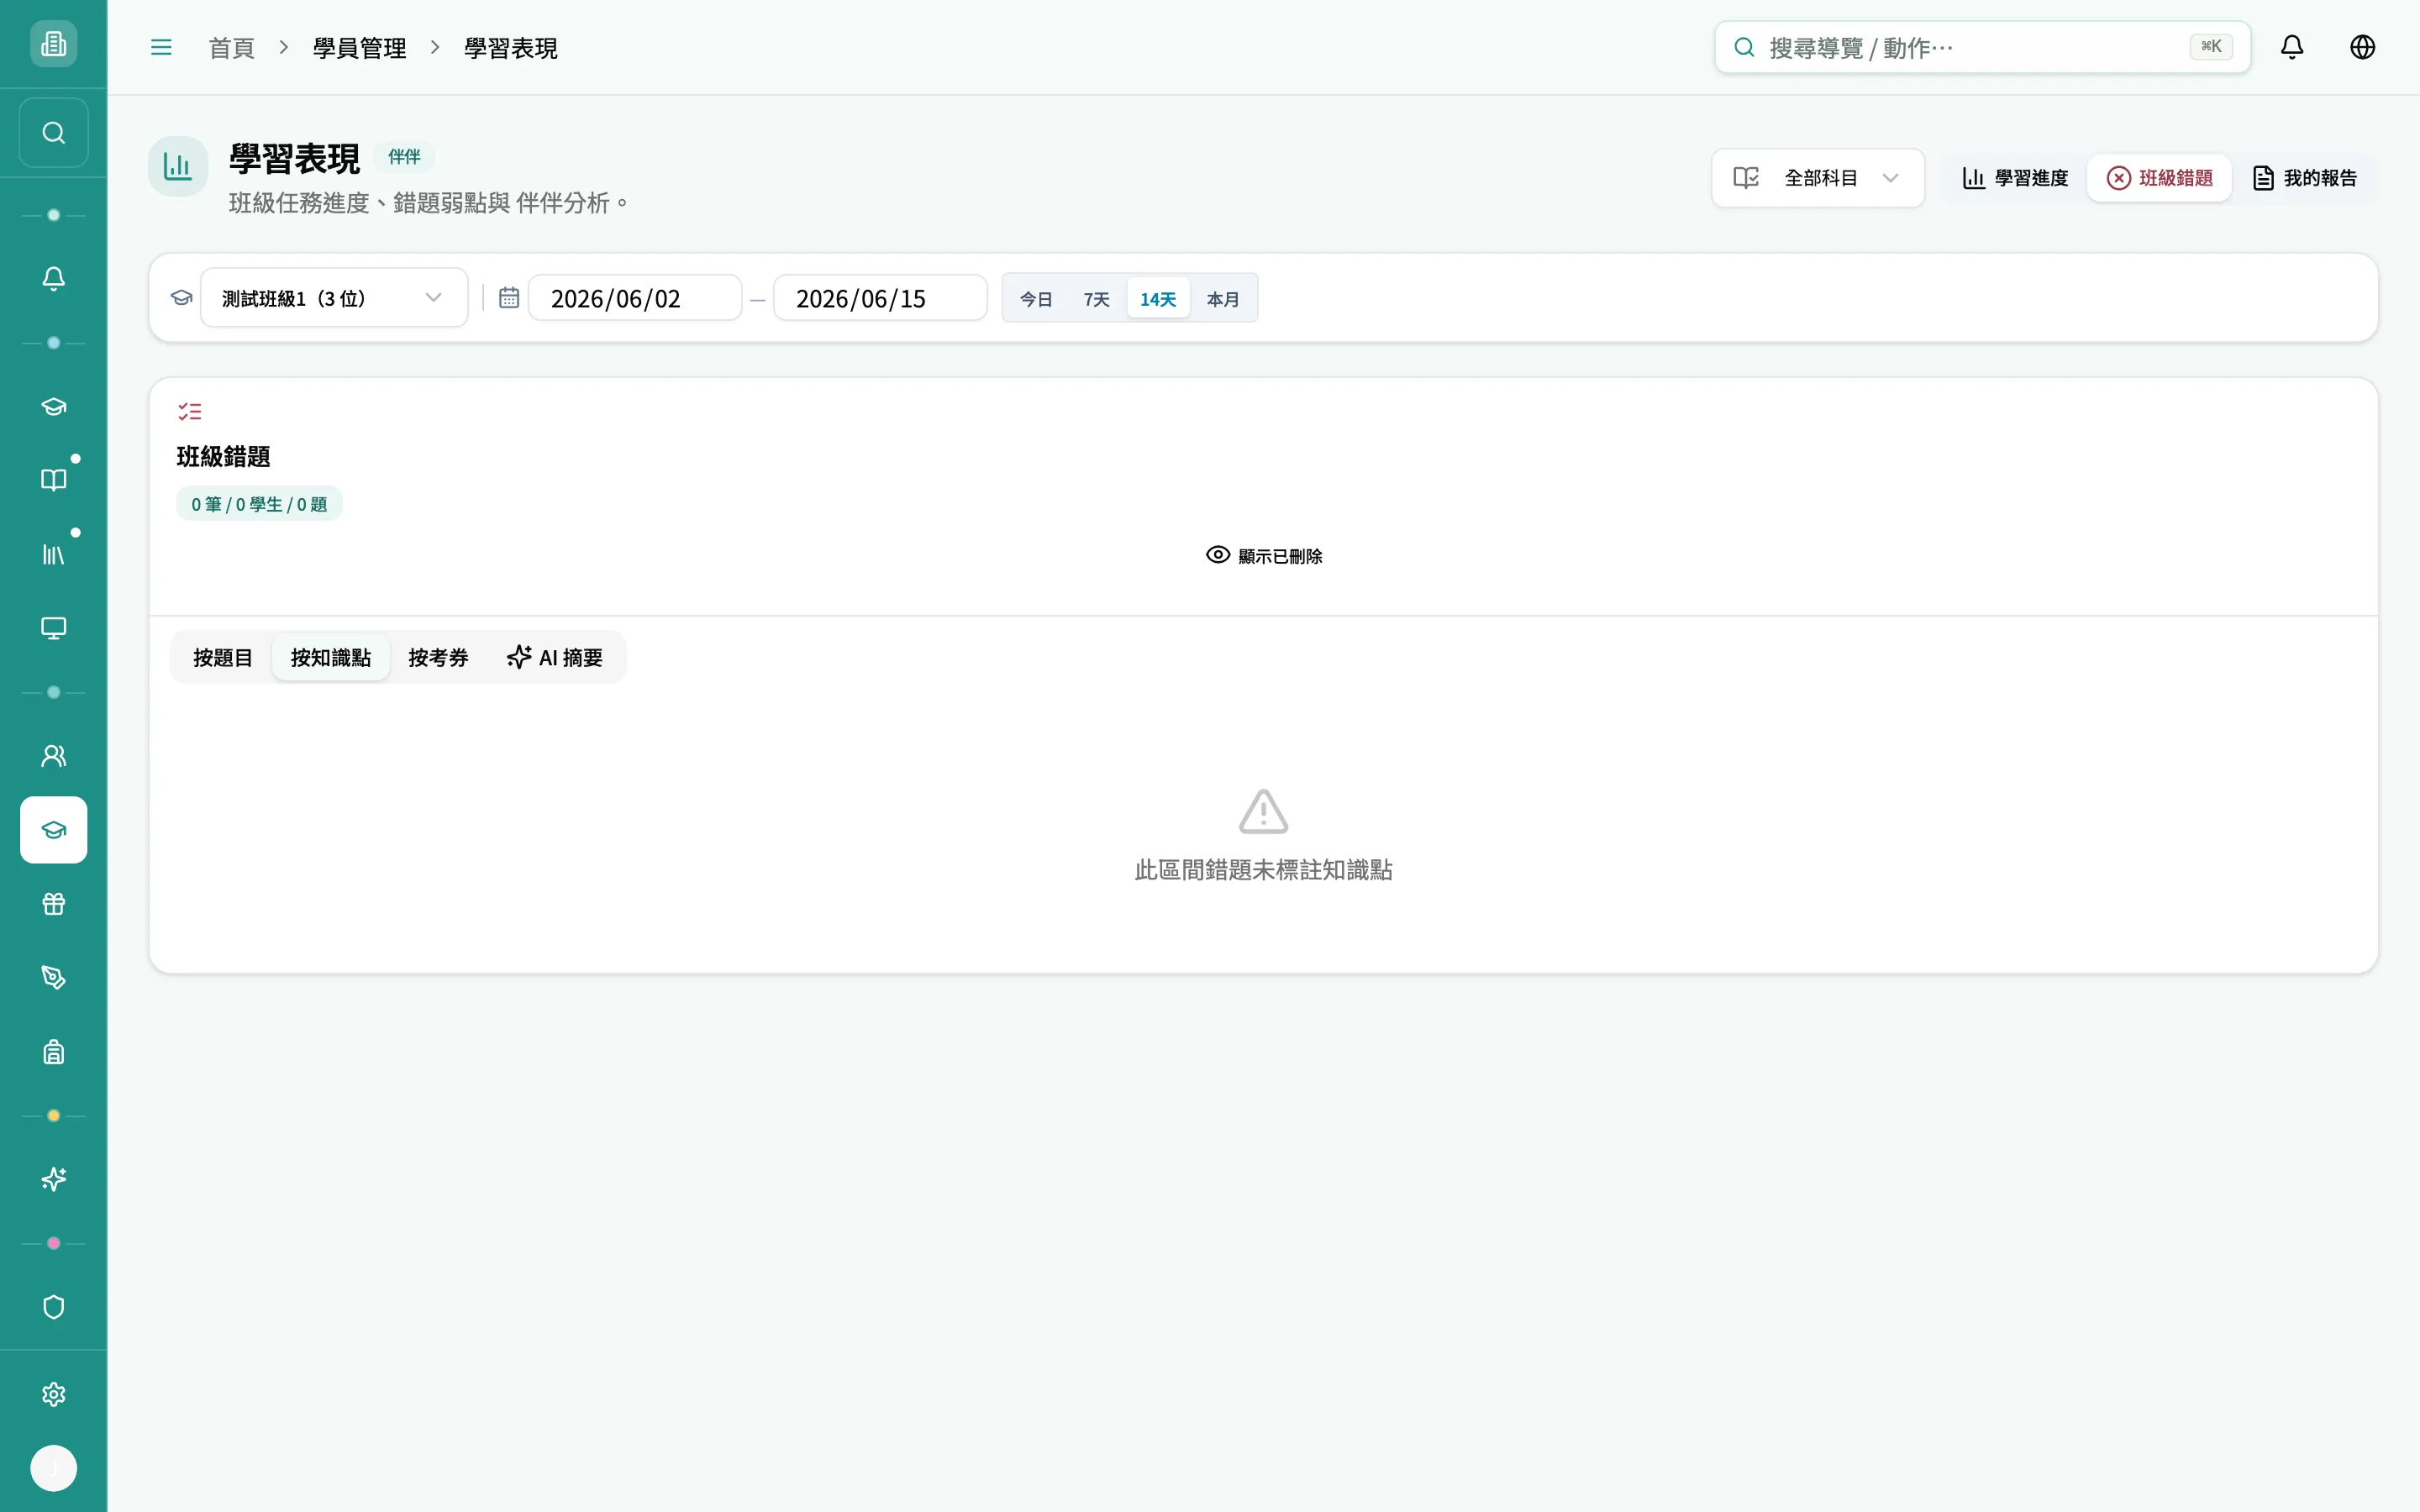Toggle 顯示已刪除 eye option
Image resolution: width=2420 pixels, height=1512 pixels.
point(1264,556)
